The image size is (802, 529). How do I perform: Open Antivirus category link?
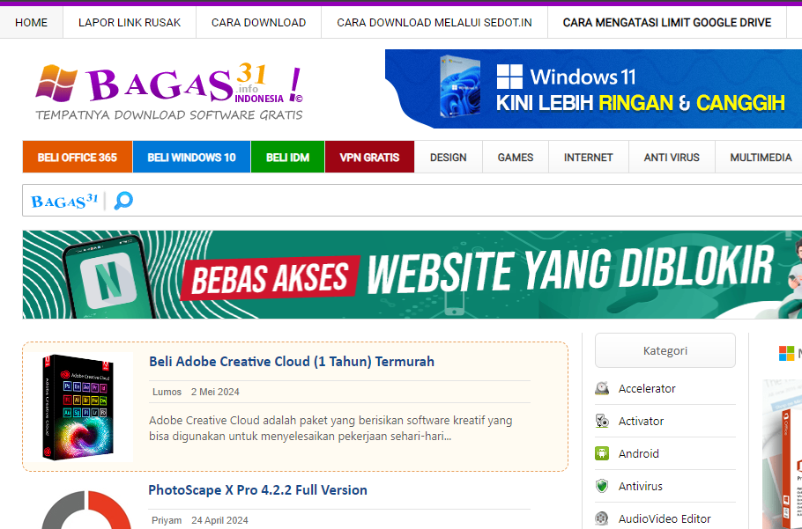click(x=641, y=486)
